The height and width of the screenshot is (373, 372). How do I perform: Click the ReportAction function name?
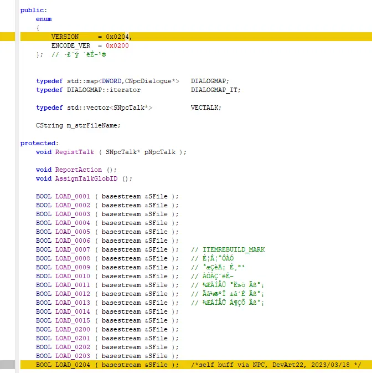click(x=79, y=170)
